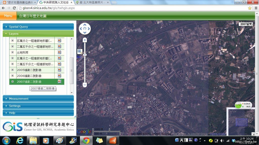Viewport: 259px width, 145px height.
Task: Pan the map right with the right arrow
Action: point(88,29)
